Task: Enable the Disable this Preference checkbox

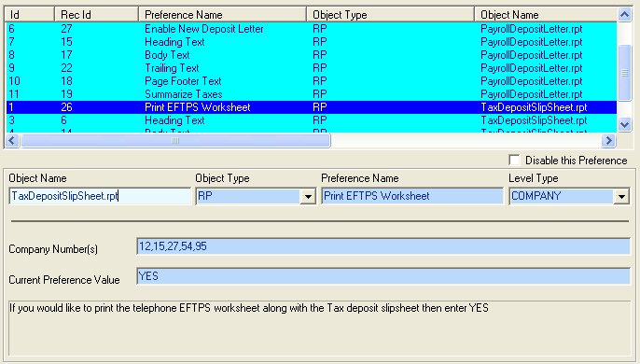Action: [x=514, y=160]
